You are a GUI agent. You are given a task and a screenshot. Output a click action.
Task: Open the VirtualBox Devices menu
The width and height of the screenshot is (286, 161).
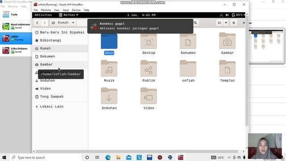(x=76, y=10)
